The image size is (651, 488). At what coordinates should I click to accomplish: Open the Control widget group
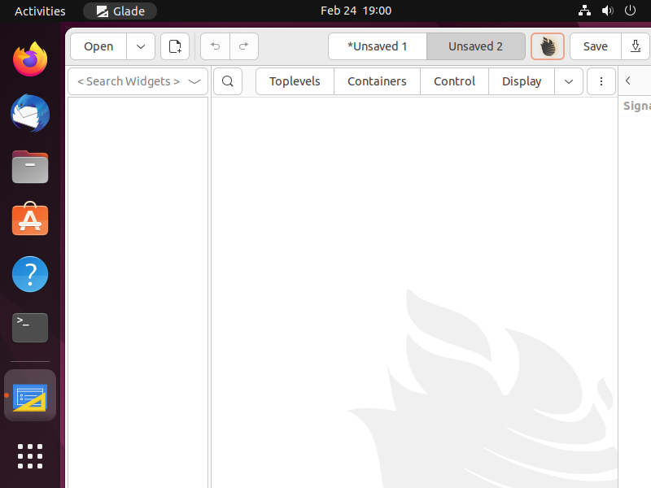click(x=454, y=81)
